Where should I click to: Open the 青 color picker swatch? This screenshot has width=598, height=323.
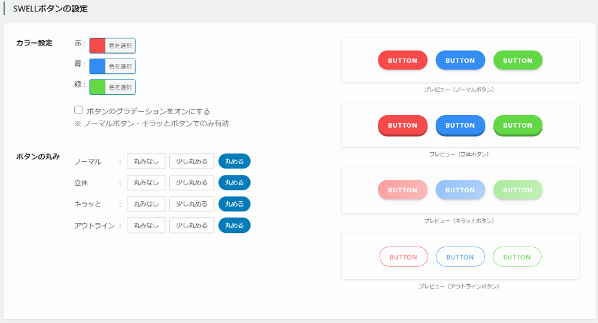tap(97, 66)
